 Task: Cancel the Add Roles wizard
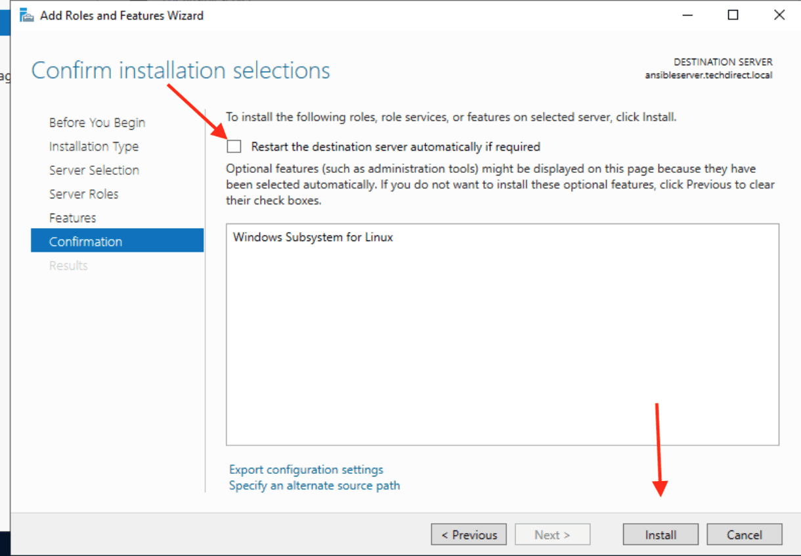[744, 535]
